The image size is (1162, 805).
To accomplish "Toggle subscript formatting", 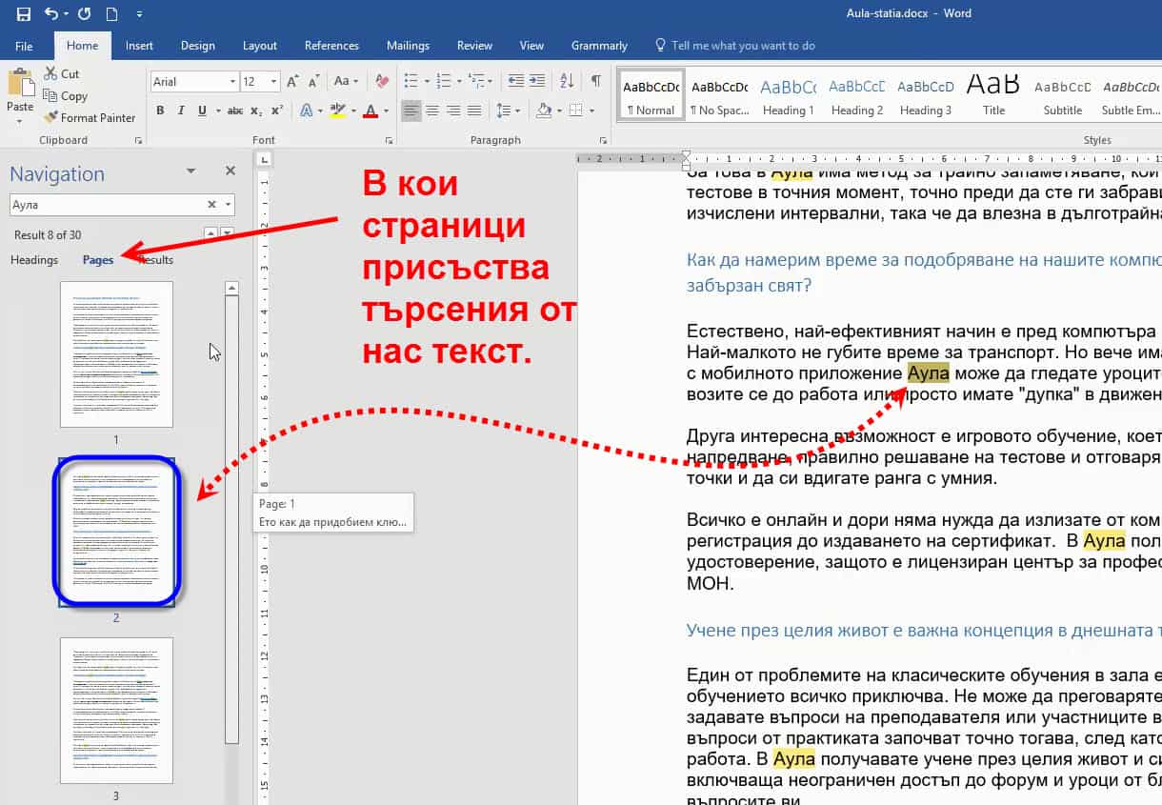I will [256, 111].
